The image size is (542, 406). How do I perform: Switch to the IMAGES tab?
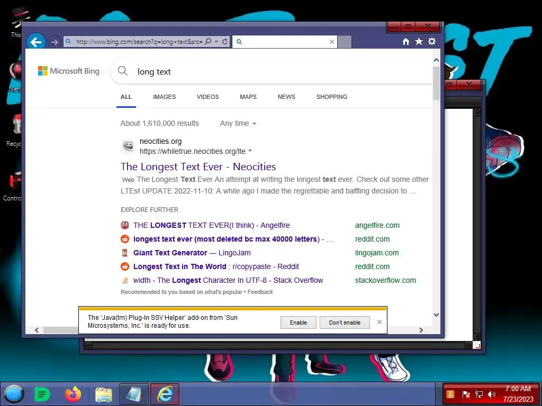click(165, 97)
